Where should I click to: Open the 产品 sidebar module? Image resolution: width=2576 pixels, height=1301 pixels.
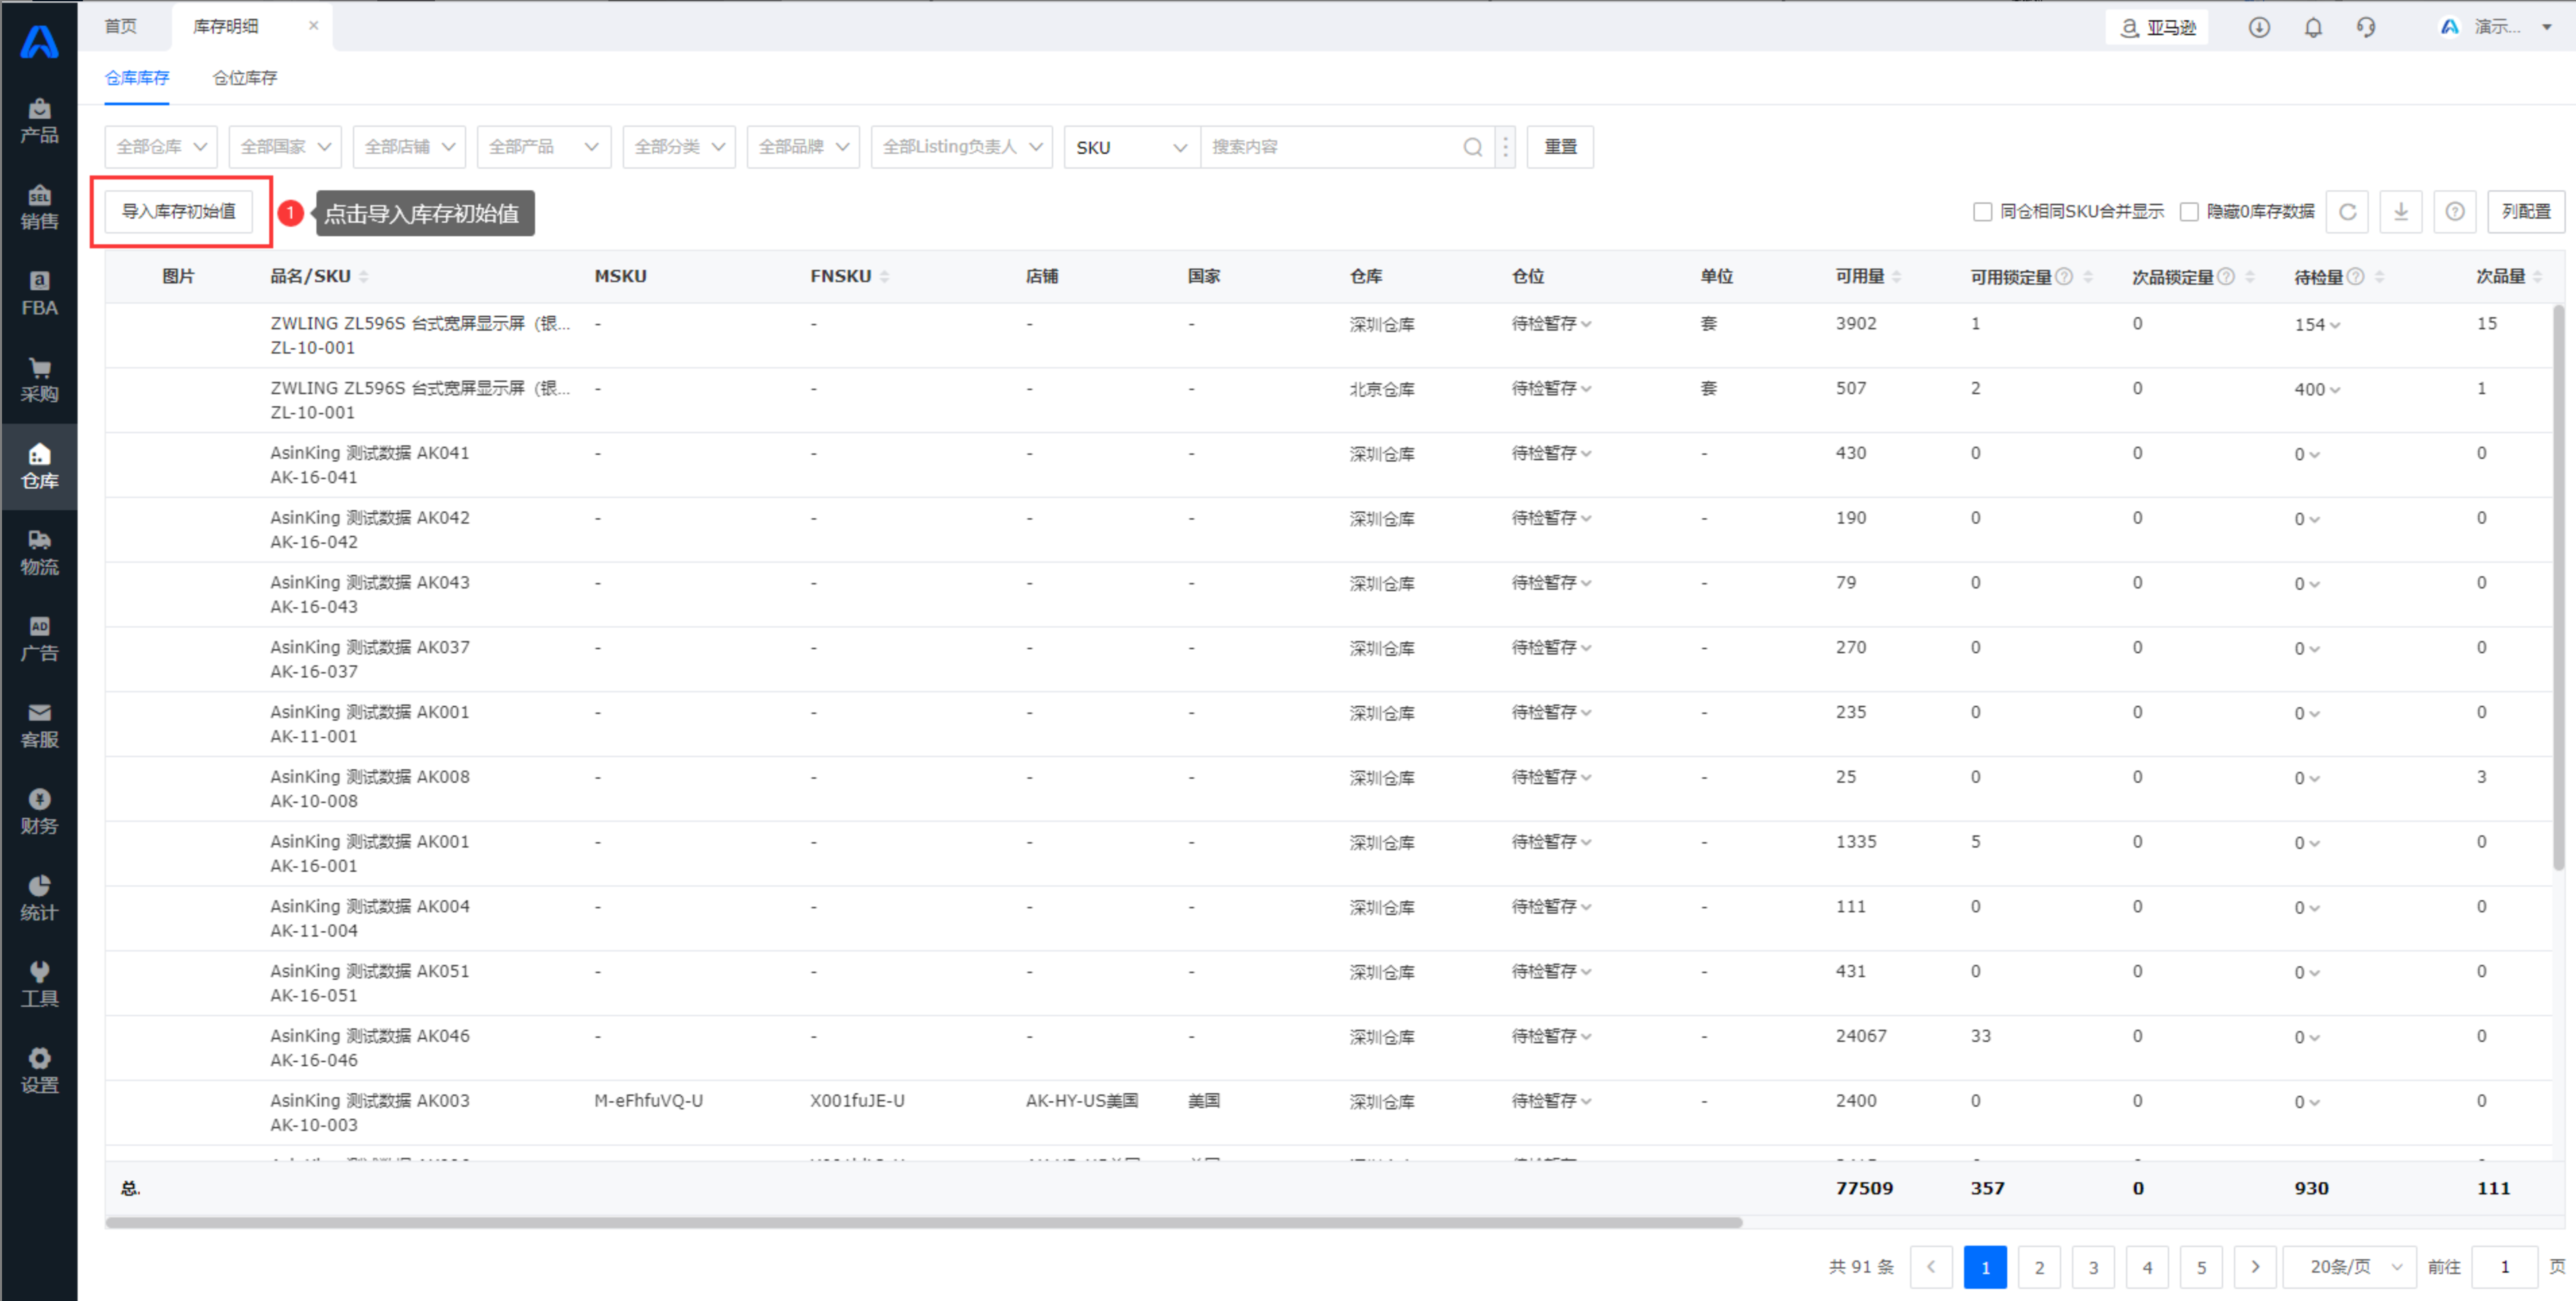[x=39, y=121]
